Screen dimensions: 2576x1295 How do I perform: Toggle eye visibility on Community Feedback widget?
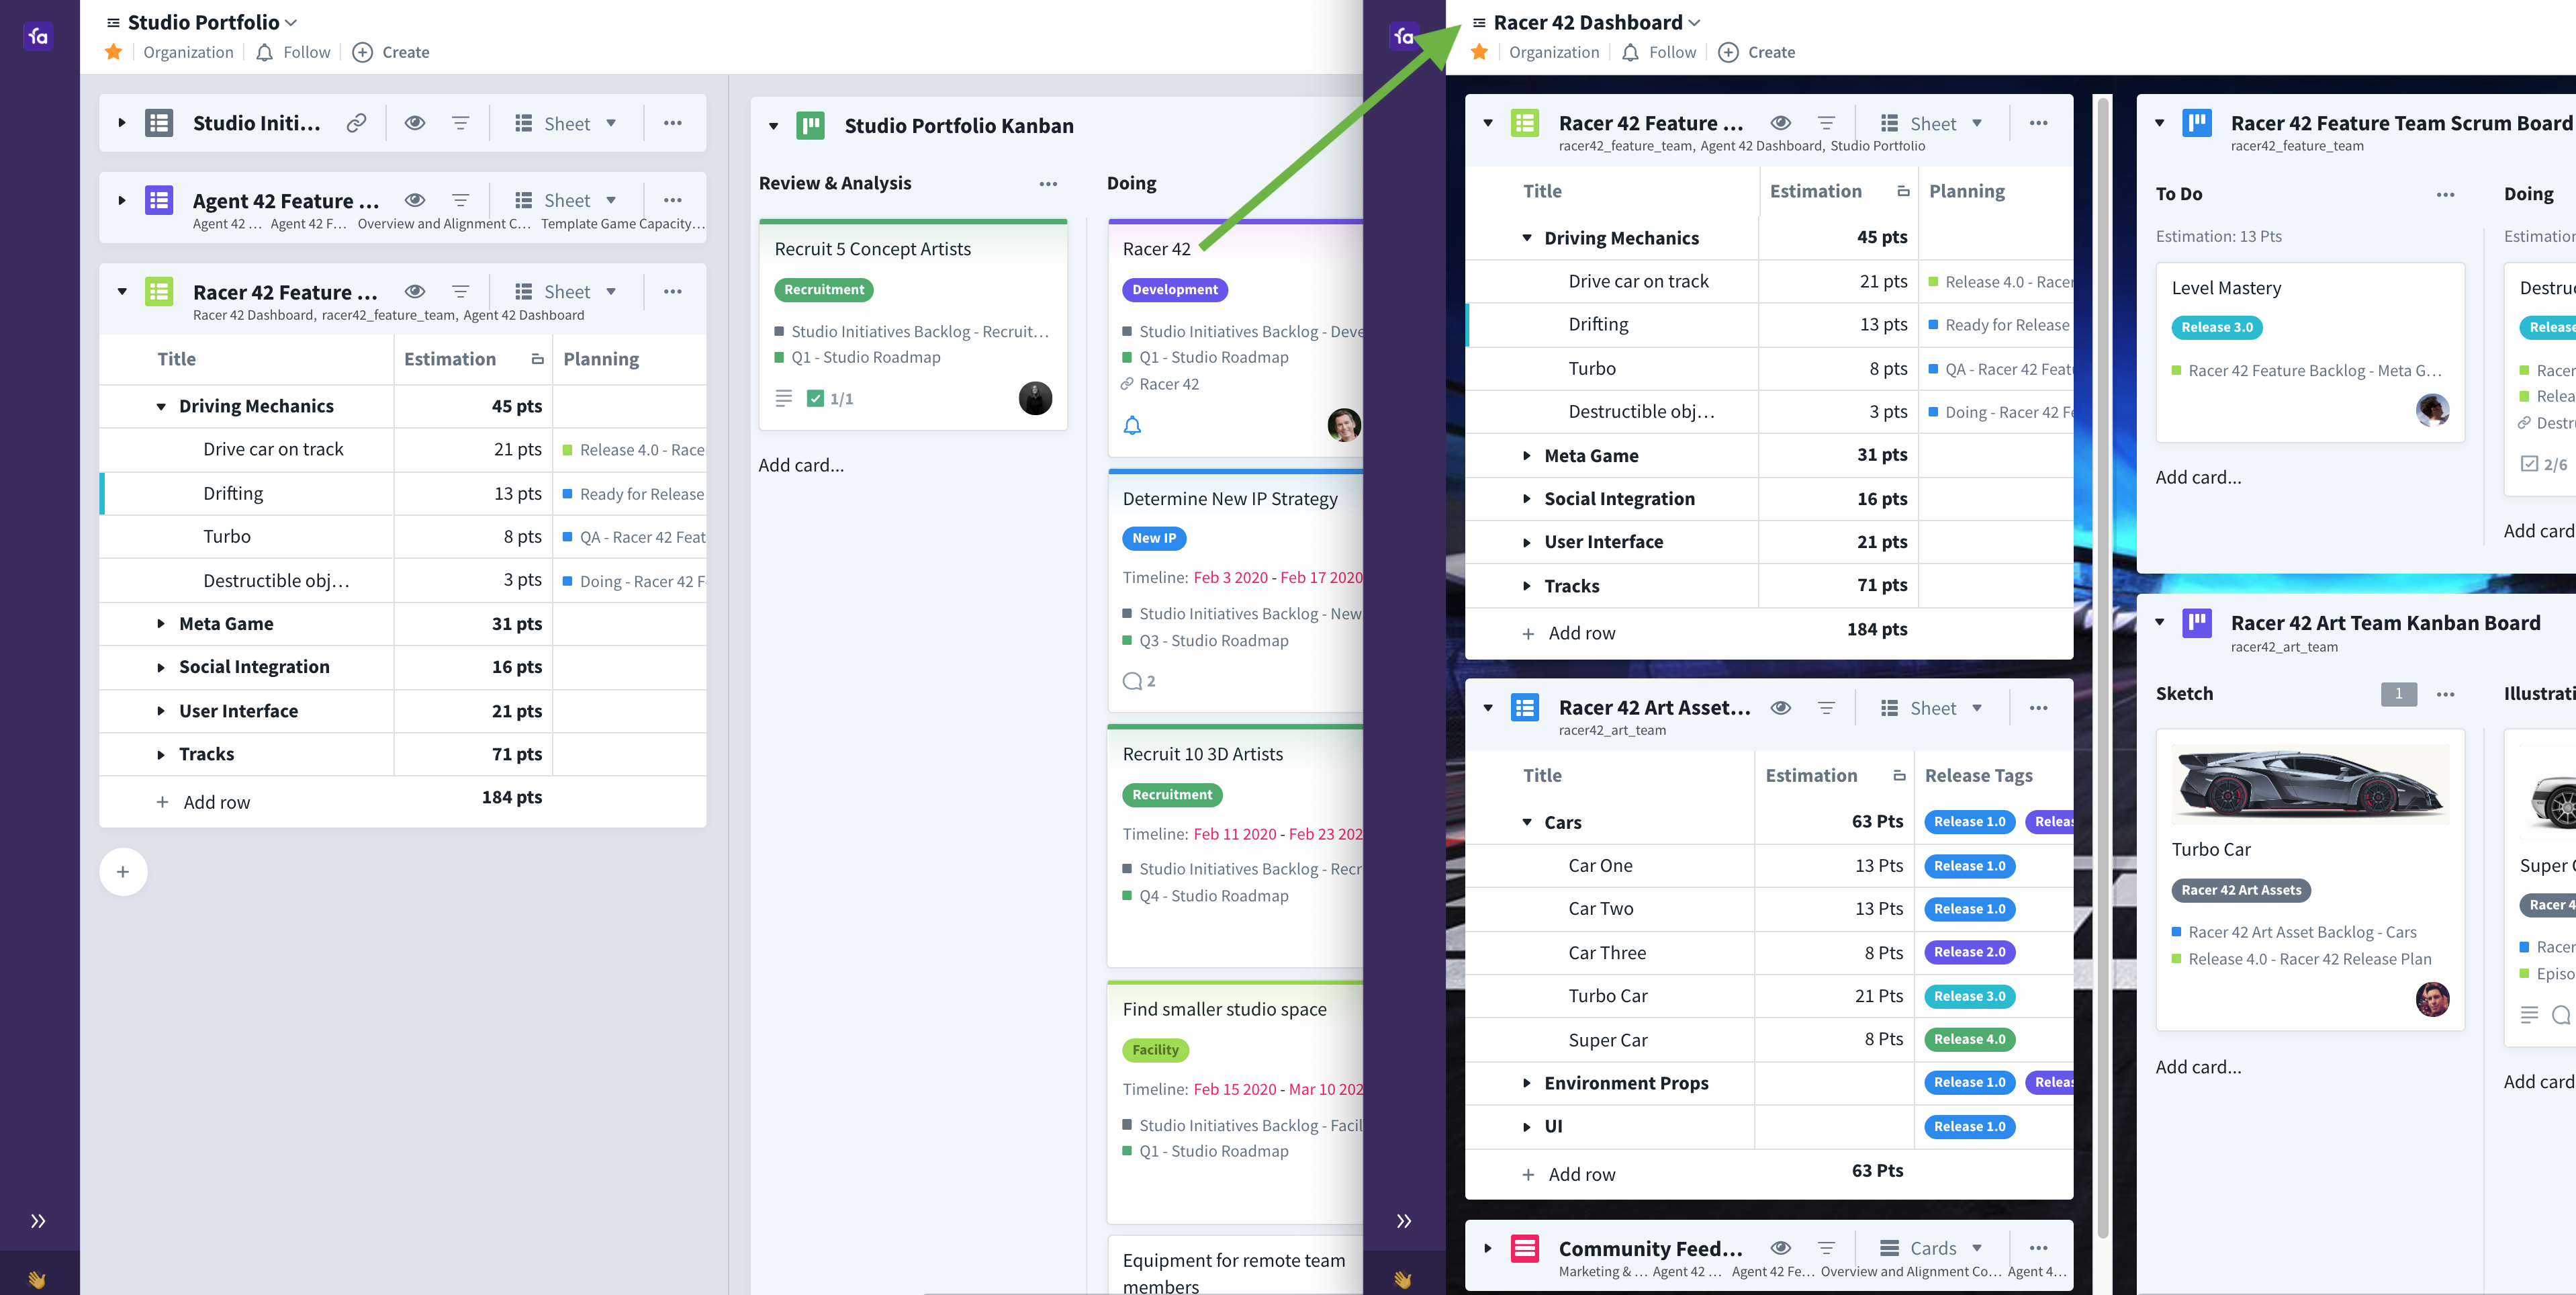[1780, 1248]
